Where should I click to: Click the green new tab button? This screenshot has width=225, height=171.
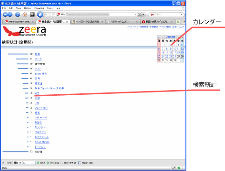178,22
